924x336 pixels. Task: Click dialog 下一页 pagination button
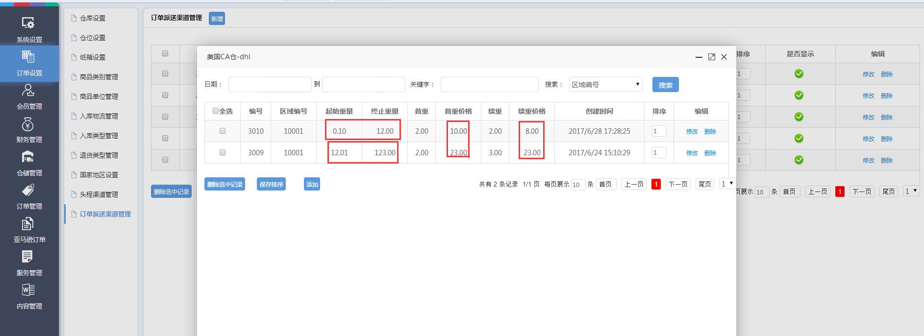coord(678,184)
